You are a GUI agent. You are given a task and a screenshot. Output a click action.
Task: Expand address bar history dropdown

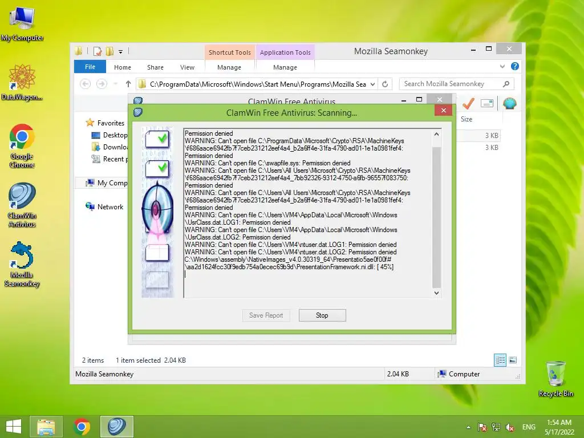(x=372, y=84)
